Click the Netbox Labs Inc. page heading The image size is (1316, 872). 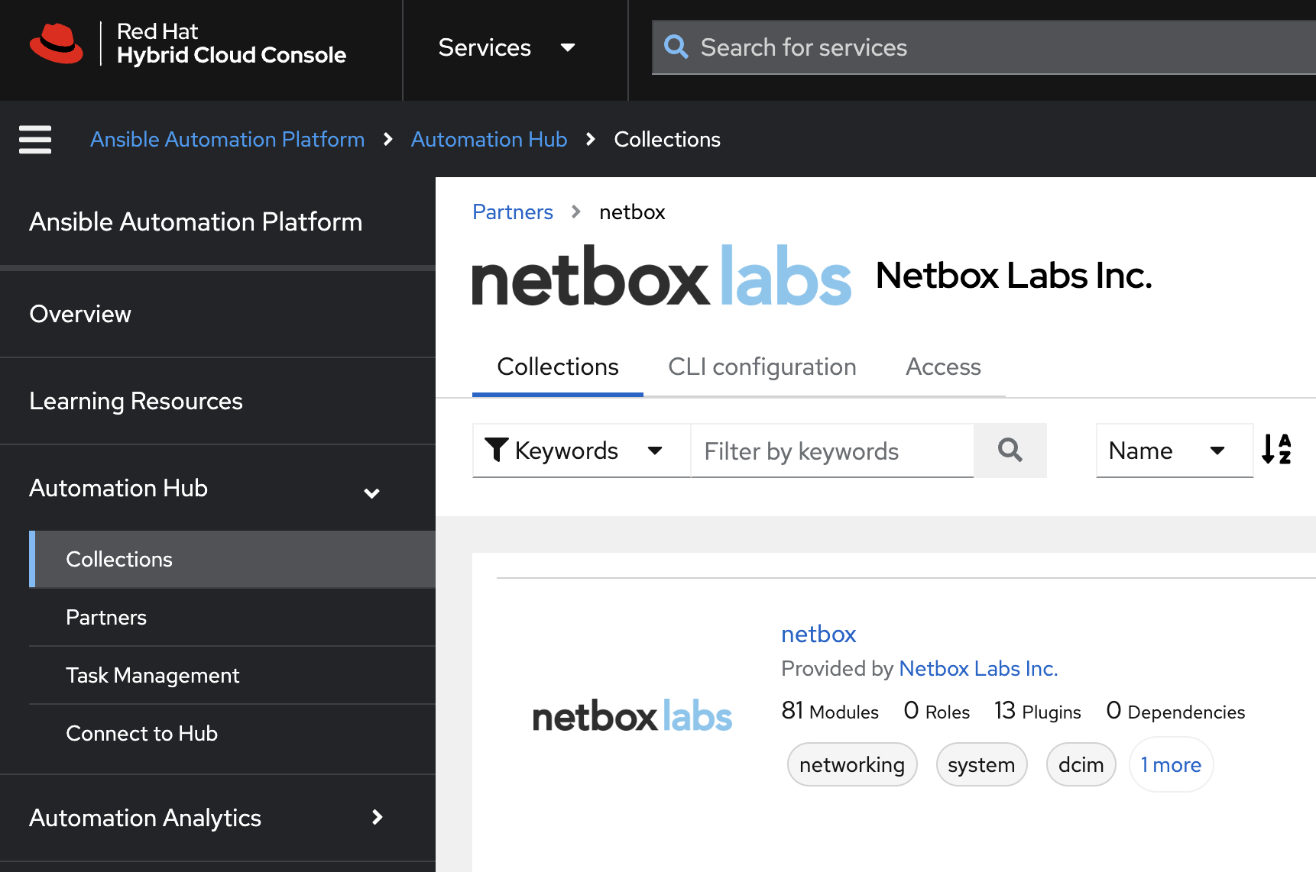tap(1013, 276)
